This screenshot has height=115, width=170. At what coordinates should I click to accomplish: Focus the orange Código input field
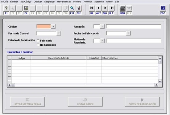[44, 26]
